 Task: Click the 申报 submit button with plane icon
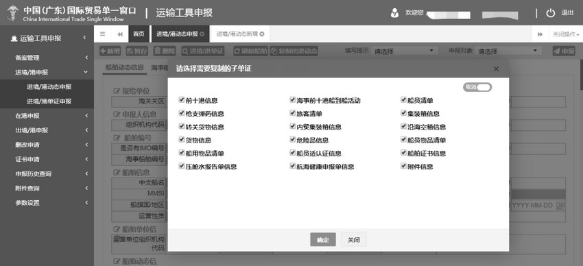pos(564,51)
